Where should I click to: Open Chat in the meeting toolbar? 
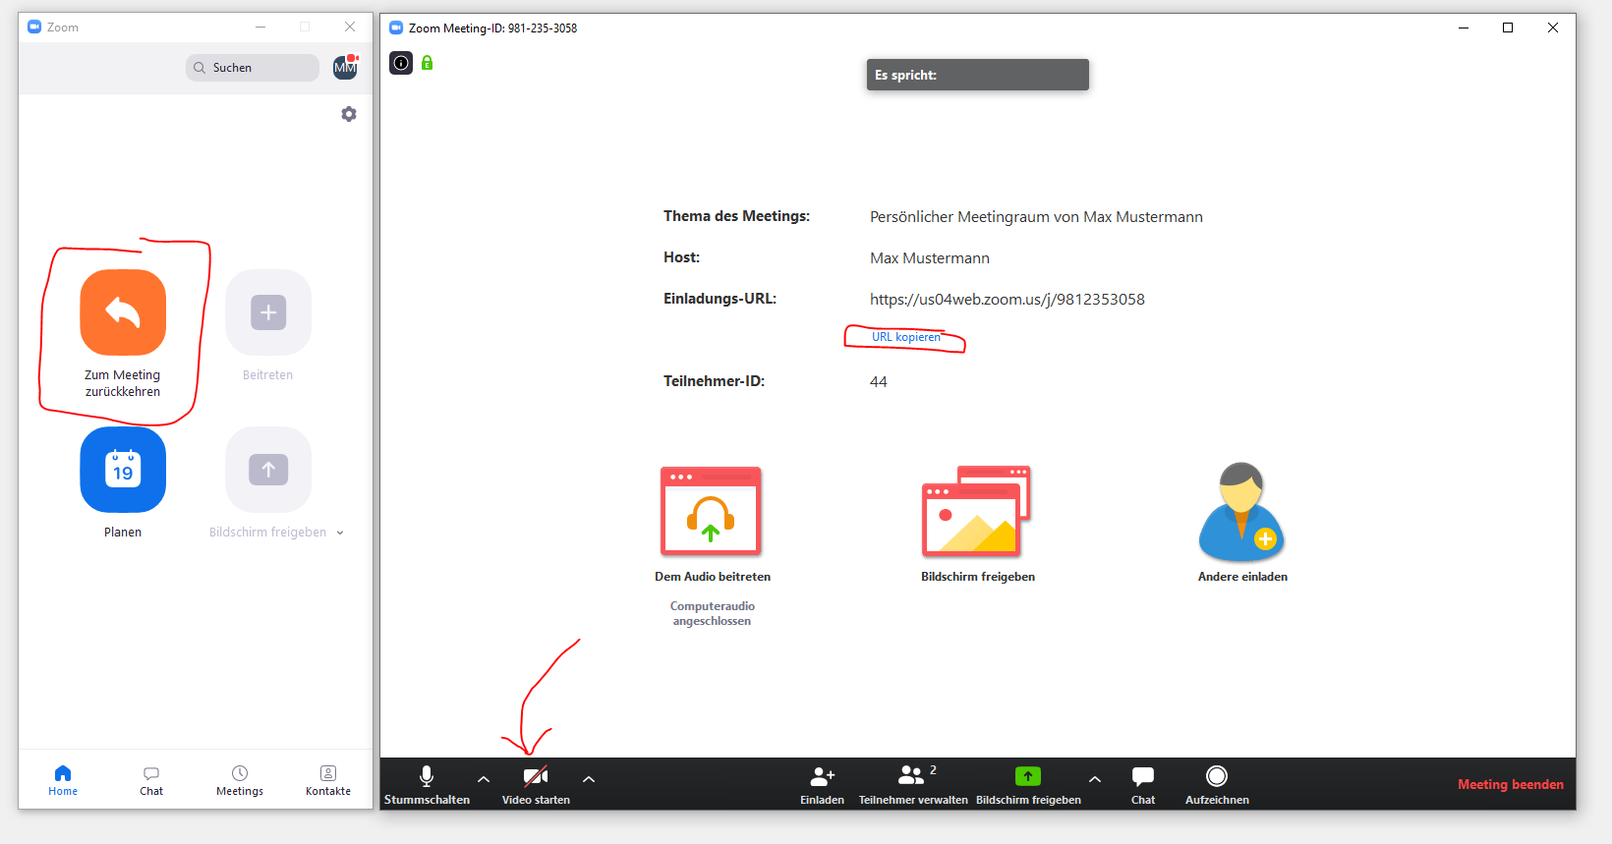pyautogui.click(x=1143, y=785)
